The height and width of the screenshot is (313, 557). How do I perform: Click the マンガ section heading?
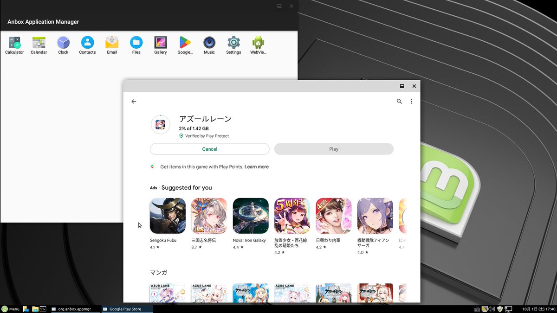coord(158,272)
